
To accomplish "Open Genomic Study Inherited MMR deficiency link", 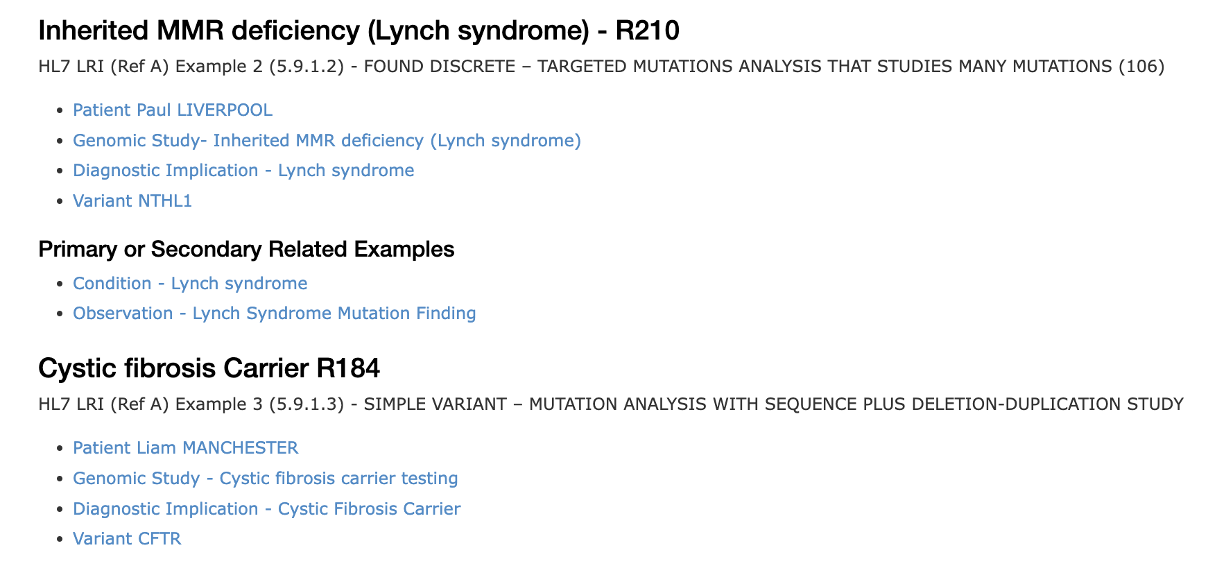I will (327, 141).
